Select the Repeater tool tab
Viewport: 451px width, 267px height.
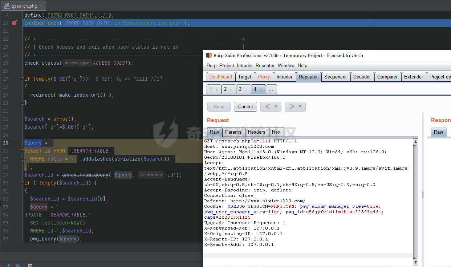[x=308, y=77]
